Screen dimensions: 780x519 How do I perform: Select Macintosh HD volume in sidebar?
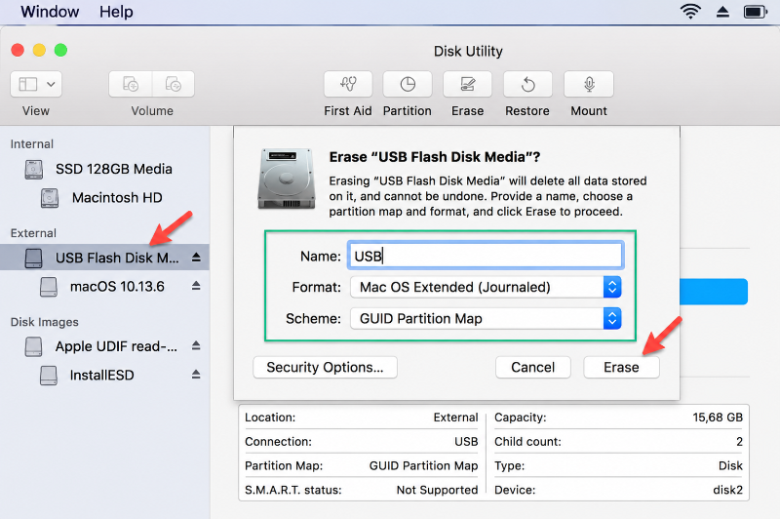pyautogui.click(x=104, y=197)
